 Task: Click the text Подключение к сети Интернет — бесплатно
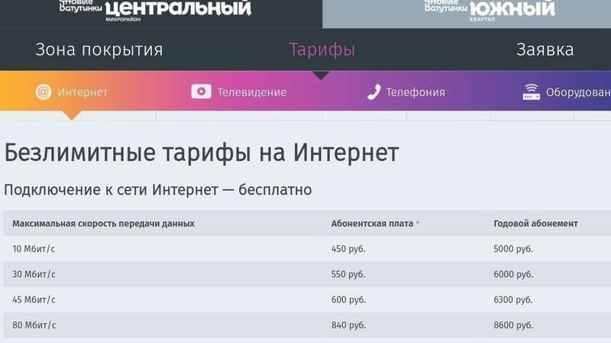pos(157,190)
